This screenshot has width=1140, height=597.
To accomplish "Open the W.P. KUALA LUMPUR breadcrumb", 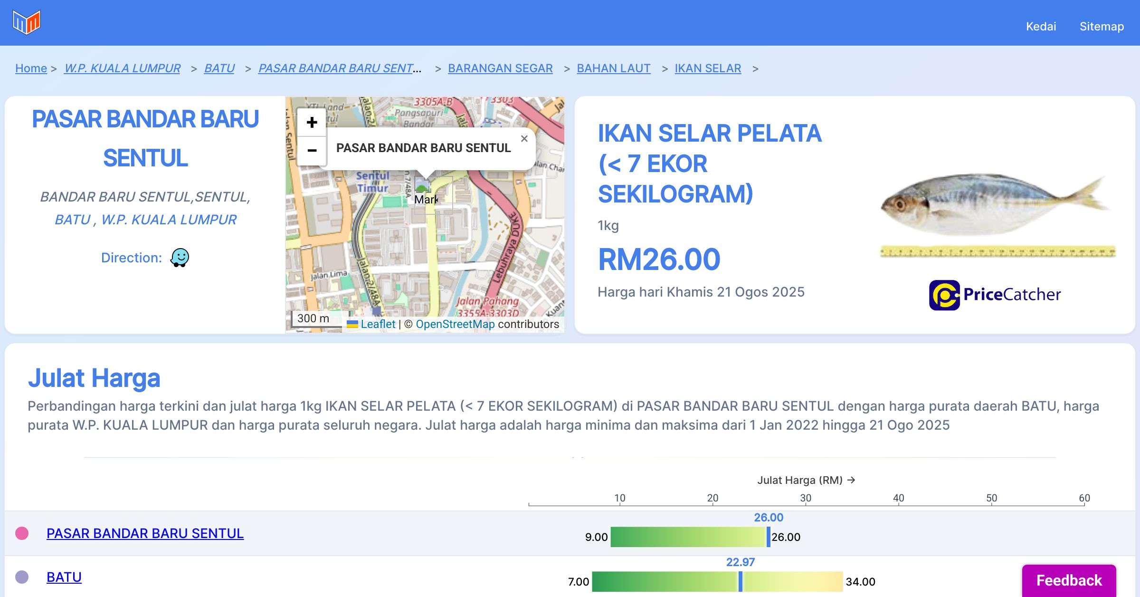I will pyautogui.click(x=122, y=68).
